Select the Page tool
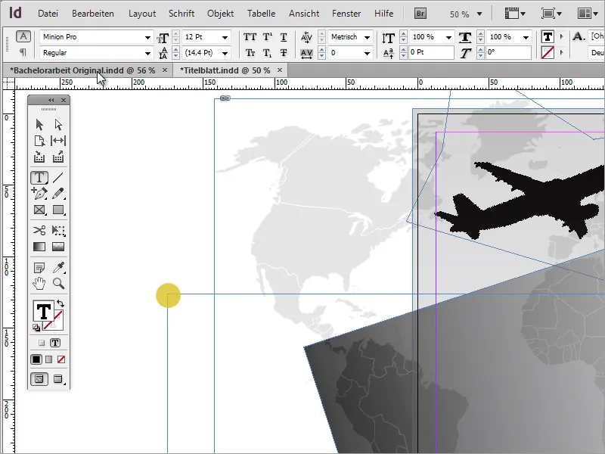605x454 pixels. pyautogui.click(x=39, y=141)
